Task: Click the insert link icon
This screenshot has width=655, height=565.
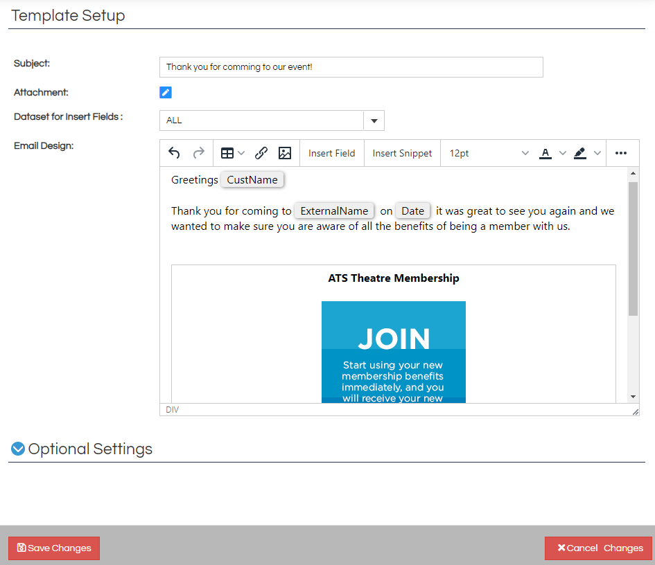Action: point(261,153)
